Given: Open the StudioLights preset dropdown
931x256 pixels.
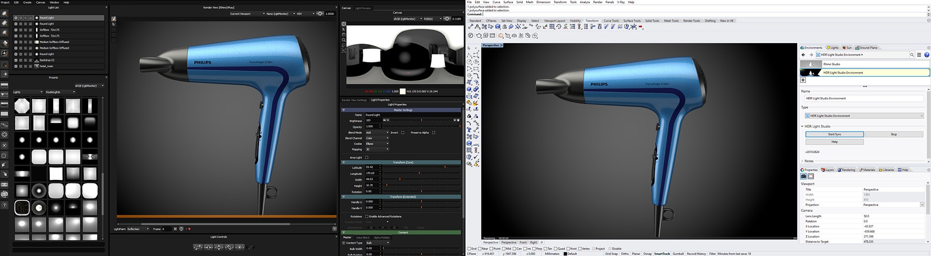Looking at the screenshot, I should coord(61,92).
